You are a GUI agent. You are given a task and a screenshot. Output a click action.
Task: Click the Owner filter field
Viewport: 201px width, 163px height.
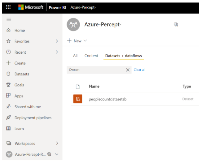point(99,70)
